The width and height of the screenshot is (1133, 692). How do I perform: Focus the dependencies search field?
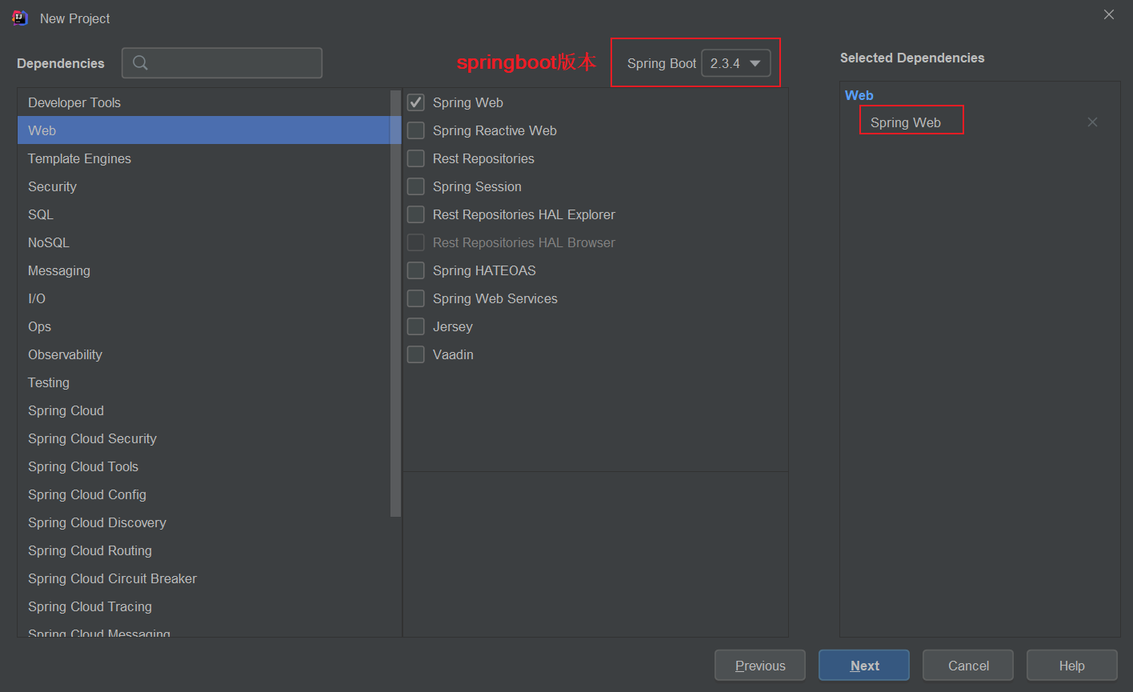222,63
